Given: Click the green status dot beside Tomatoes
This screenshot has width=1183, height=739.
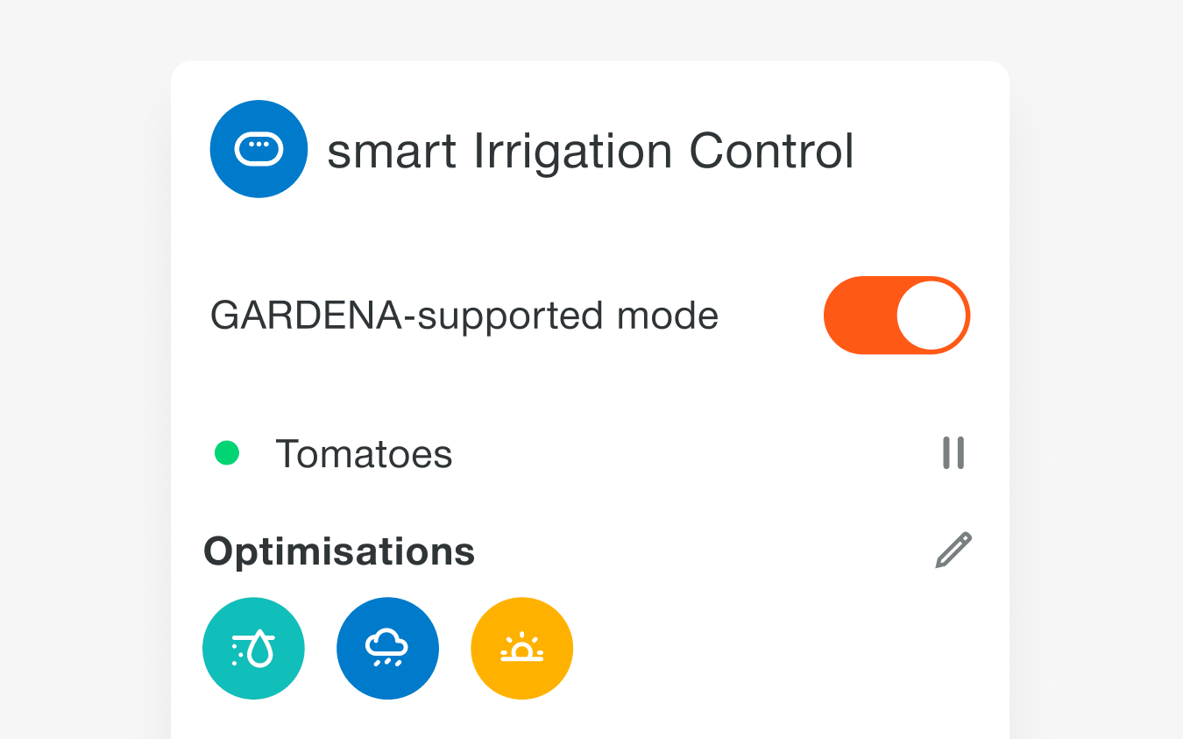Looking at the screenshot, I should tap(227, 453).
